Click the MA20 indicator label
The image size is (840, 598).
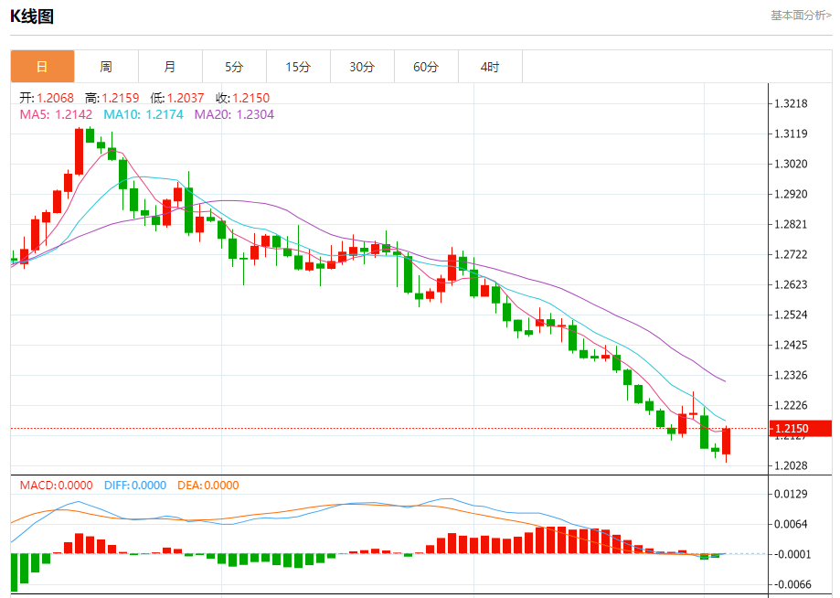(x=234, y=114)
